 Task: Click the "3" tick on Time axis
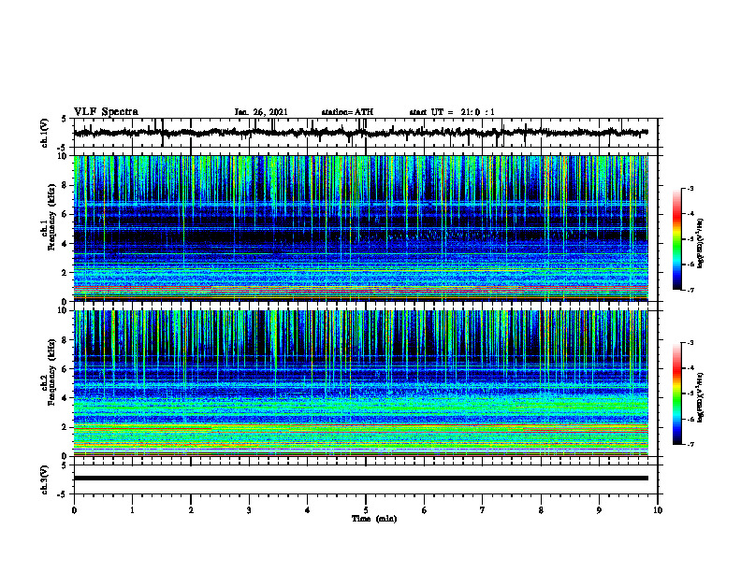[x=249, y=510]
